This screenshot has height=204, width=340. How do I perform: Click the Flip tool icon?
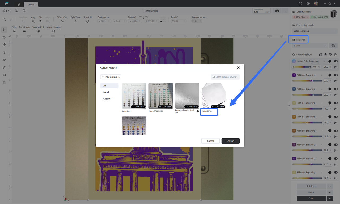coord(40,21)
